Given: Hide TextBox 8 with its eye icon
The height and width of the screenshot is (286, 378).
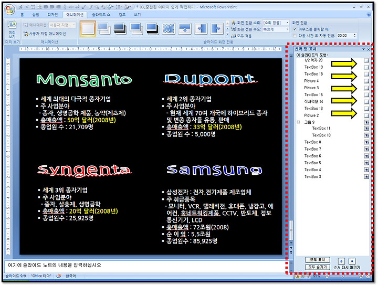Looking at the screenshot, I should 366,142.
